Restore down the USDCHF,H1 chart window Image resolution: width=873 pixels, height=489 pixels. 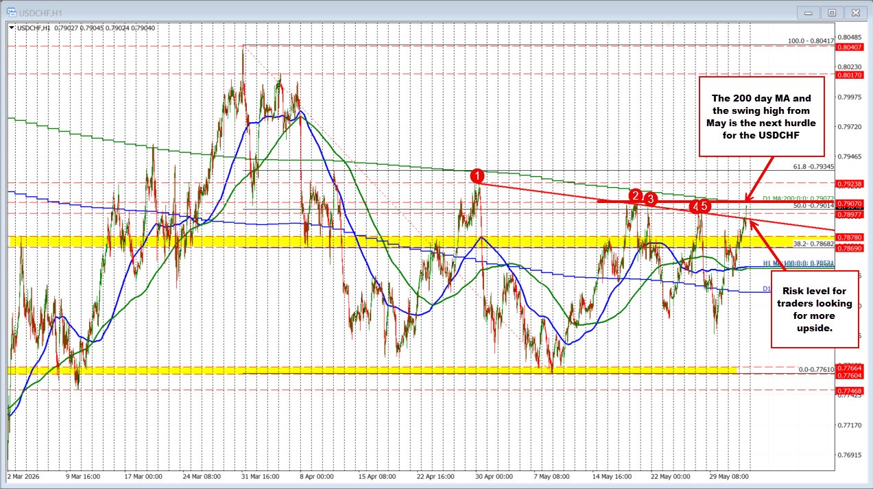point(833,12)
